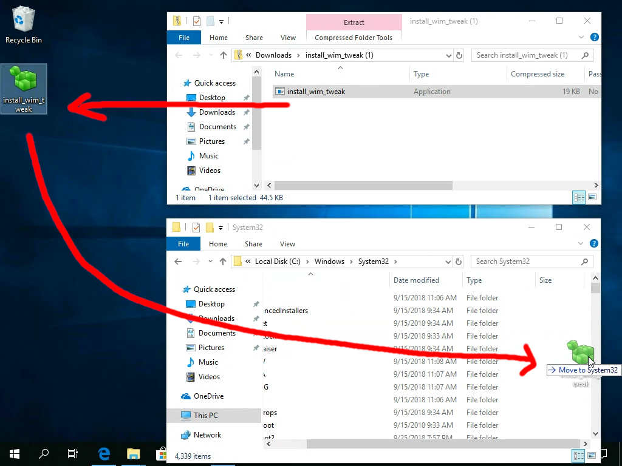Screen dimensions: 622x466
Task: Switch to details view in install_wim_tweak window
Action: click(x=579, y=197)
